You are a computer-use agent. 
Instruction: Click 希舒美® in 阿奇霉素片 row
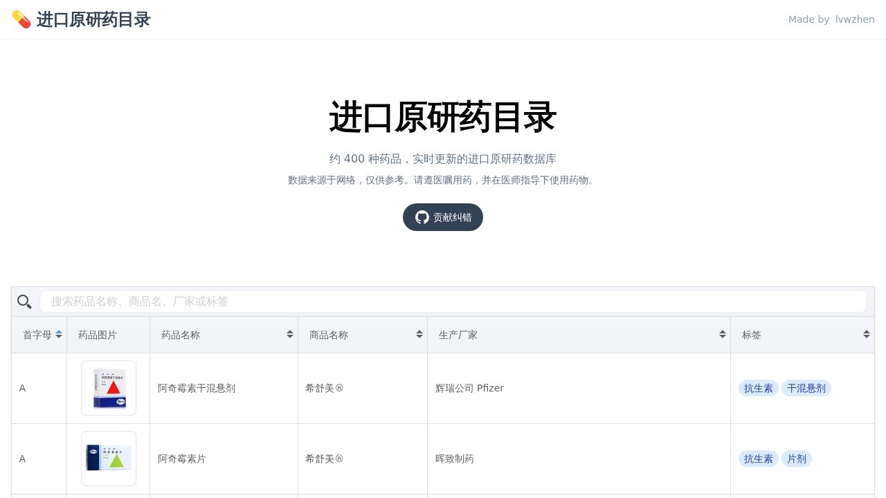tap(325, 459)
